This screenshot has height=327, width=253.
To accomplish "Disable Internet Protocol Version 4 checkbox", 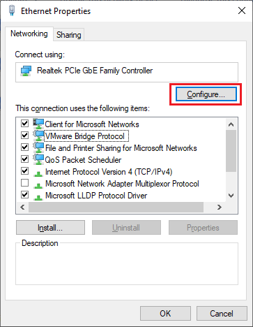I will click(24, 171).
